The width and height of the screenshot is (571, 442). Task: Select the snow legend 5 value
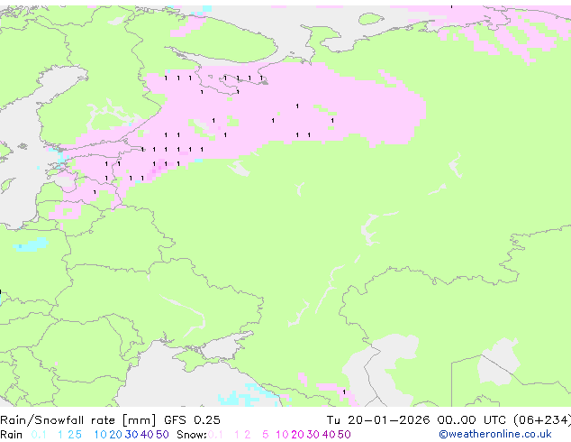point(266,435)
